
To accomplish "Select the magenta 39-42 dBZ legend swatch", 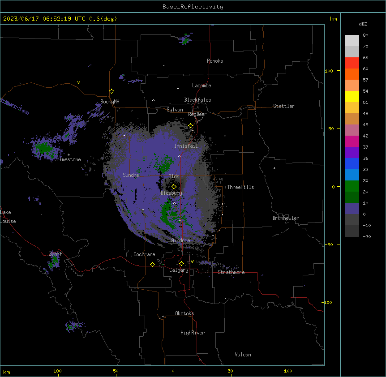I will click(352, 141).
